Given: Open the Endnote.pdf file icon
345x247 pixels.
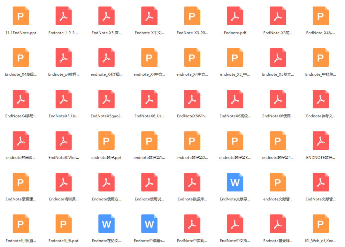Looking at the screenshot, I should click(235, 16).
